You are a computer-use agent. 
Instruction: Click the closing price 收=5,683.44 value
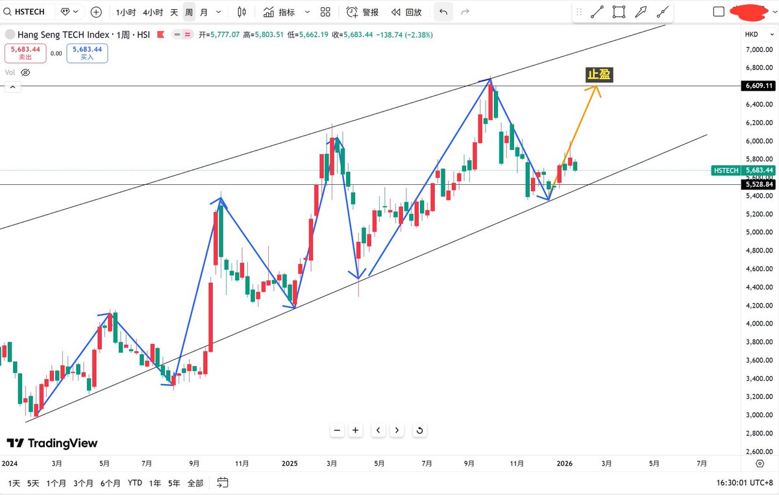(x=351, y=34)
